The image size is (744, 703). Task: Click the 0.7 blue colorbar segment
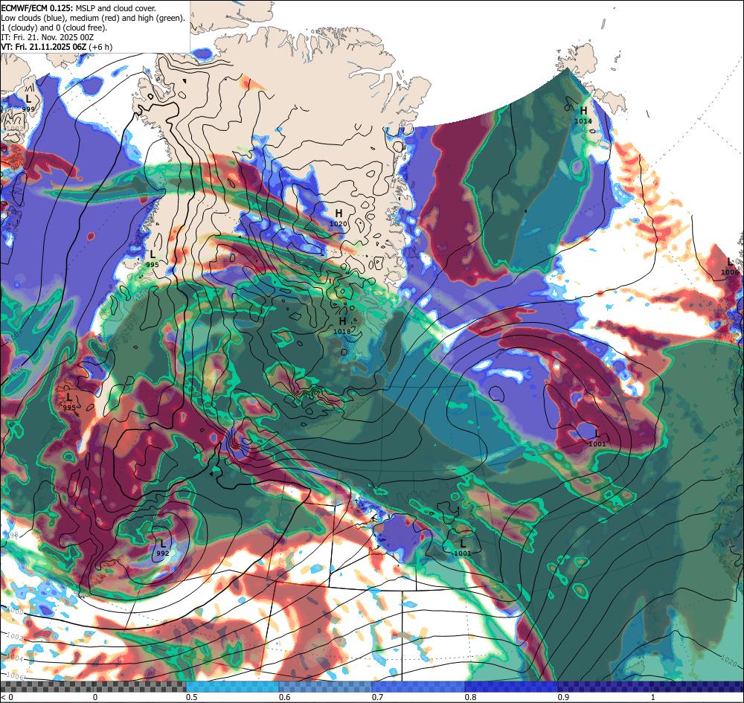coord(418,687)
